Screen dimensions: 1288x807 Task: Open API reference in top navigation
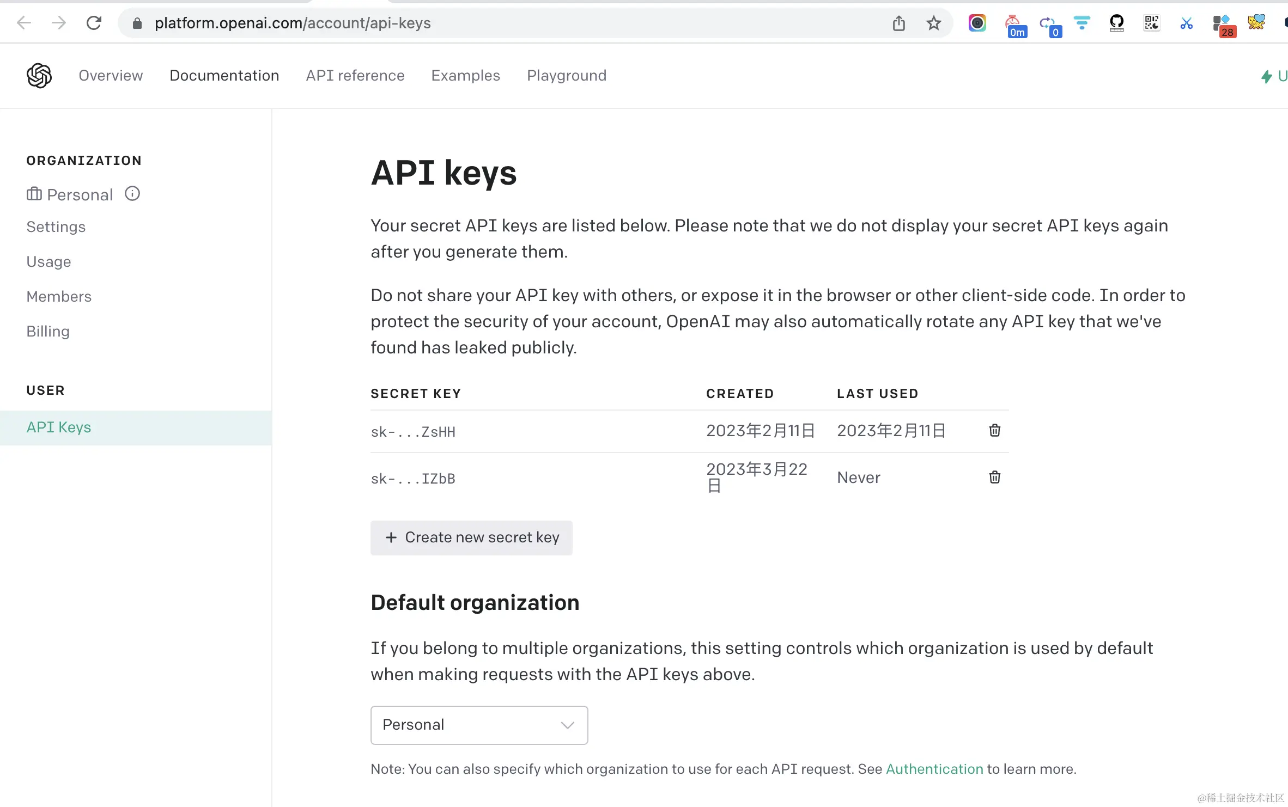tap(355, 75)
